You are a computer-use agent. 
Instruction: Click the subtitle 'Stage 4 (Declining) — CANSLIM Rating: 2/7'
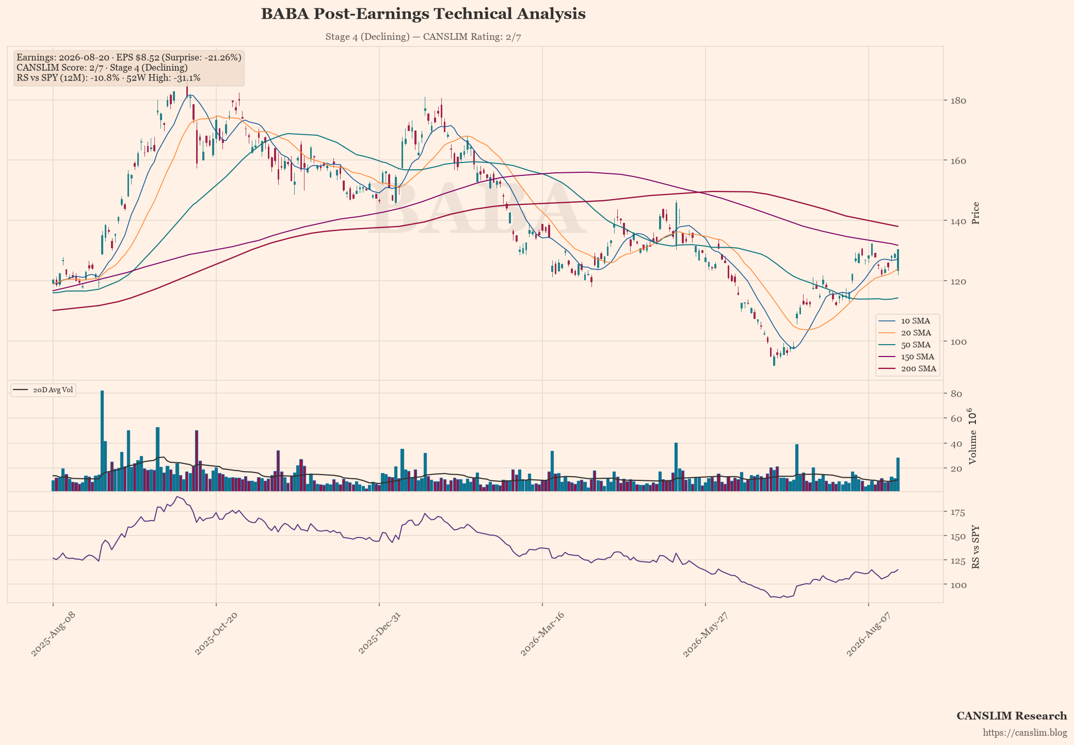tap(423, 37)
